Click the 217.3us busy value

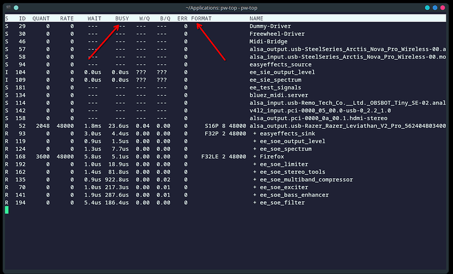tap(117, 187)
